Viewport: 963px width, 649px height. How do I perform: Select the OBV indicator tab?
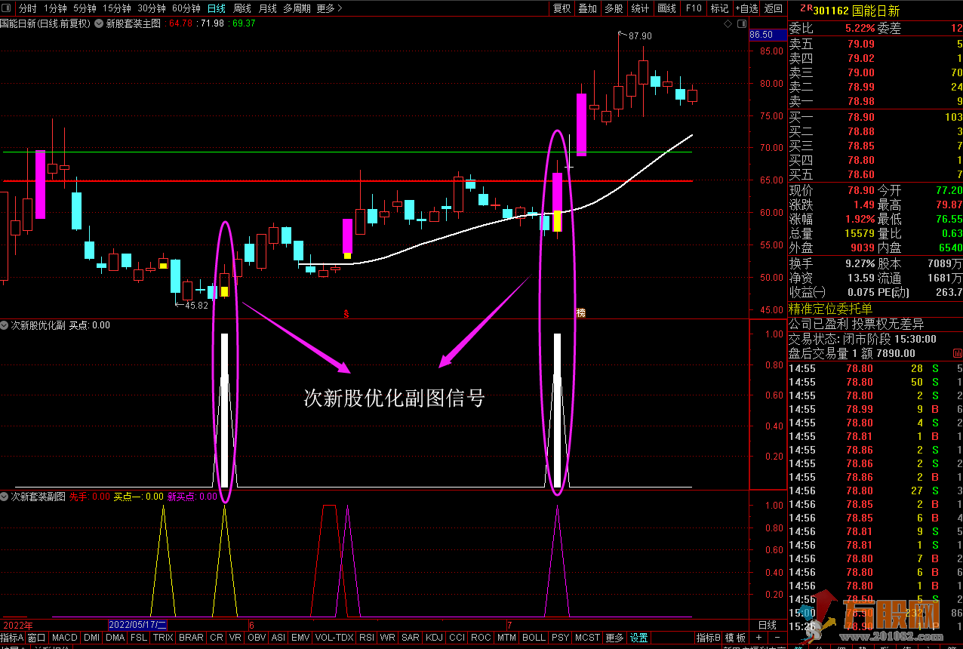pos(257,638)
